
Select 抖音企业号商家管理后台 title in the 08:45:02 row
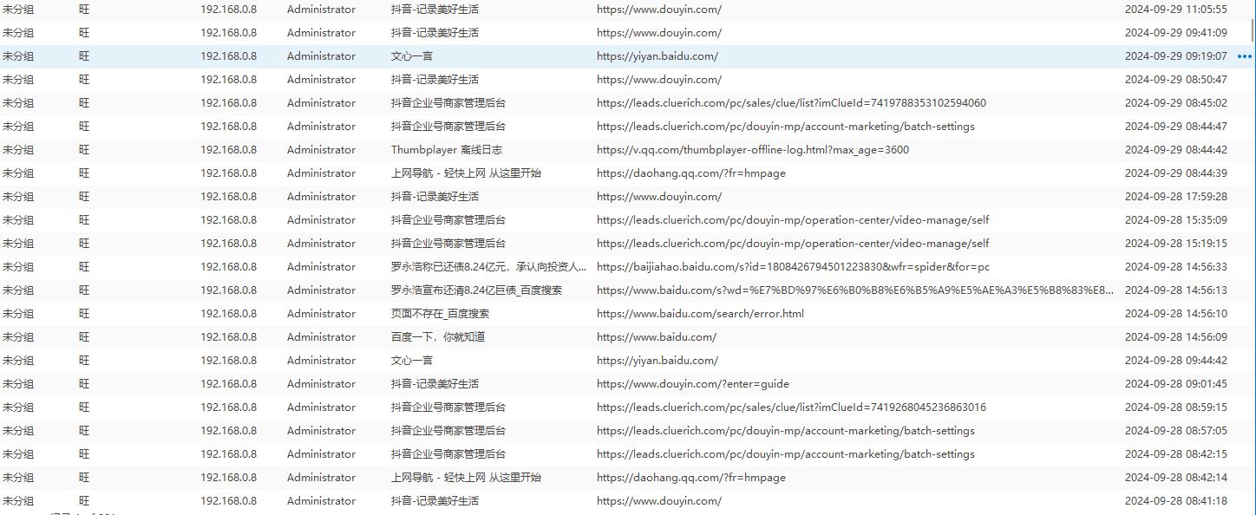coord(448,103)
